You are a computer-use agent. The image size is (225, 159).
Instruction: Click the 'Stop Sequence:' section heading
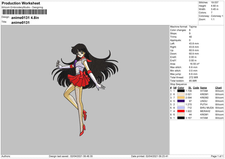pos(178,84)
